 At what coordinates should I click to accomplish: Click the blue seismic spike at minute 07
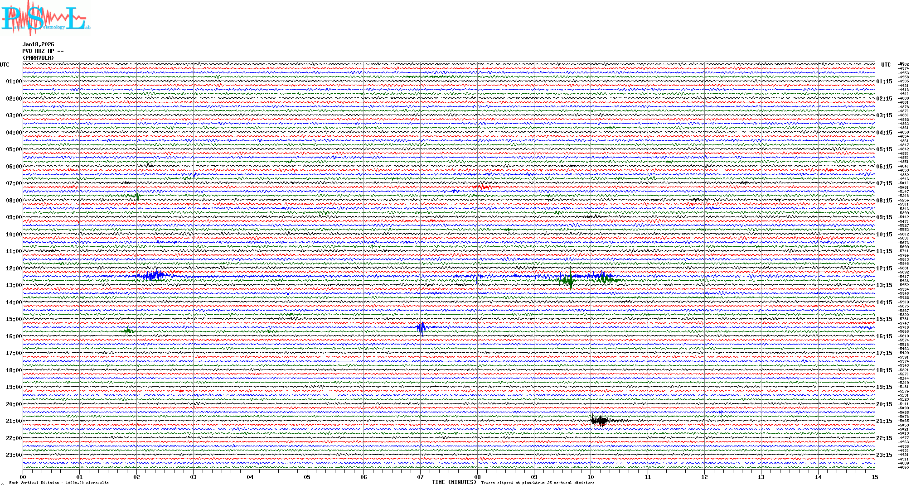(421, 327)
